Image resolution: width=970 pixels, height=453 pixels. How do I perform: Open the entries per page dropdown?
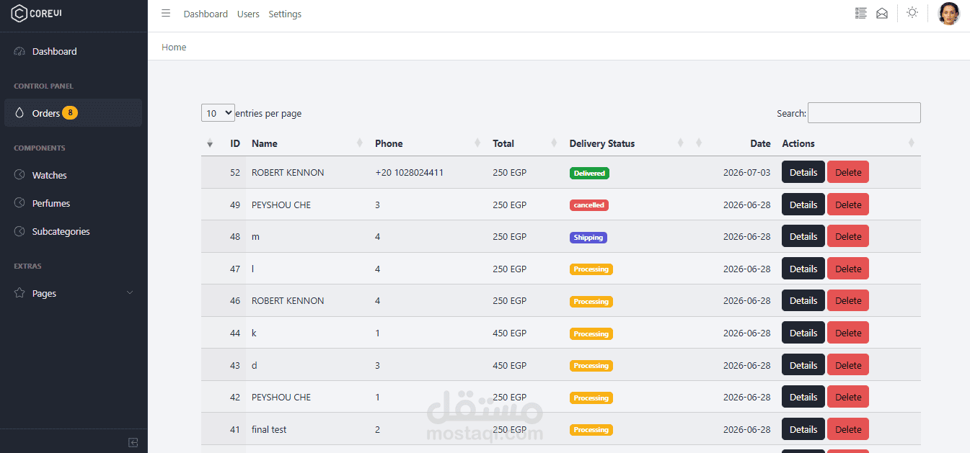[218, 113]
